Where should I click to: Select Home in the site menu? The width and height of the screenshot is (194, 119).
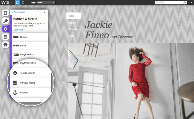tap(73, 16)
